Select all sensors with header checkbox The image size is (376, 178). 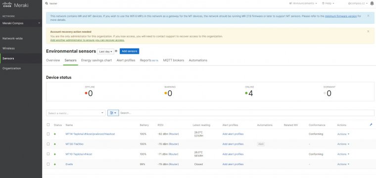tap(48, 125)
